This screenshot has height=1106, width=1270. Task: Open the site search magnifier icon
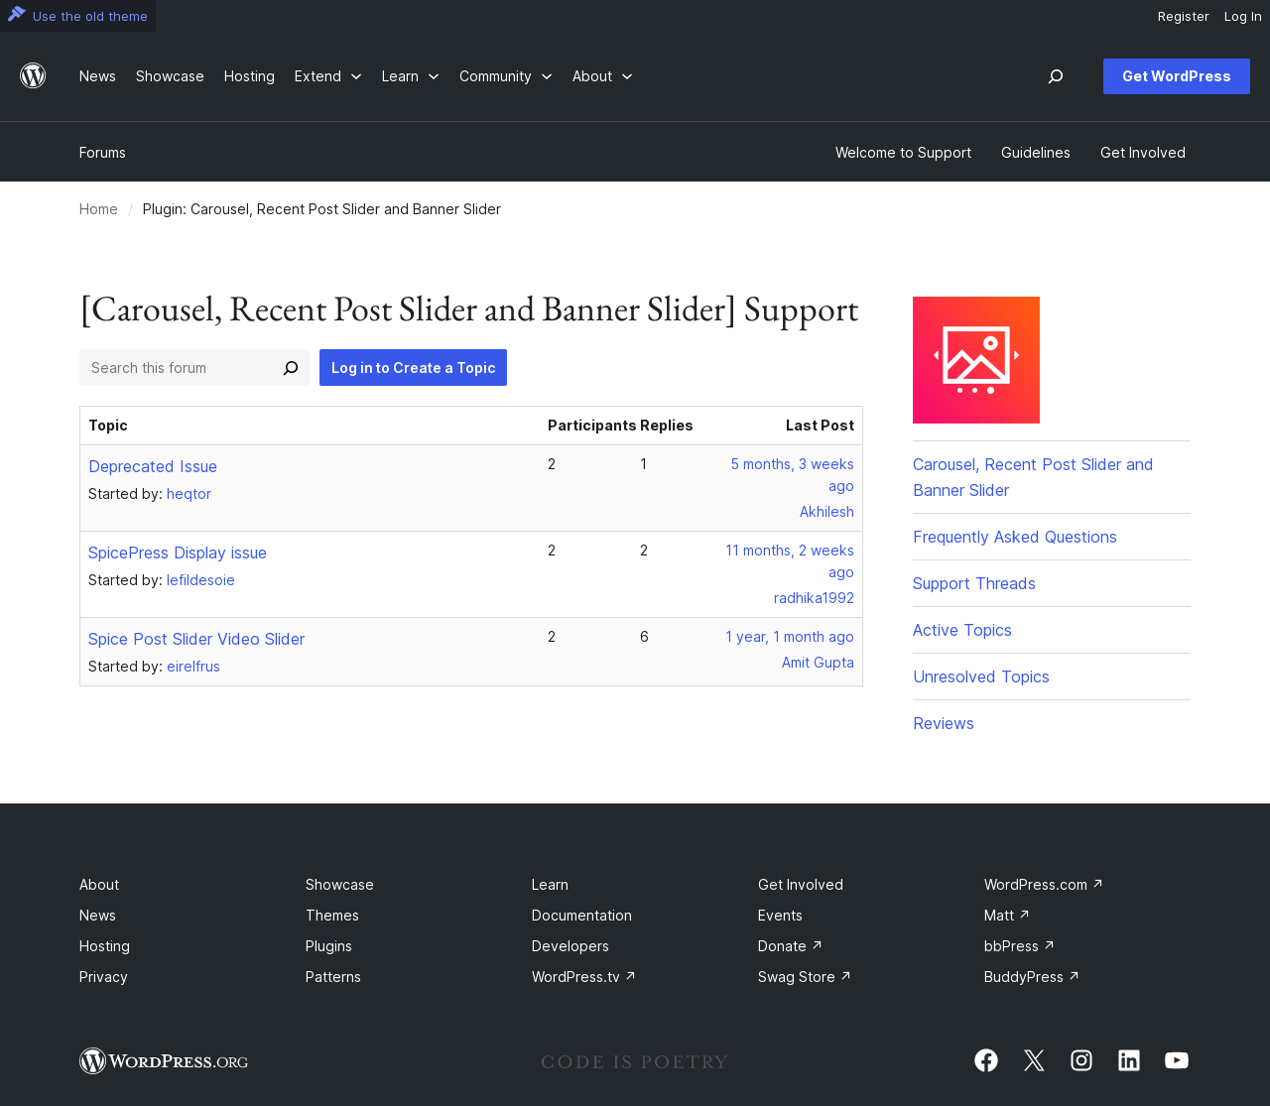(1056, 76)
